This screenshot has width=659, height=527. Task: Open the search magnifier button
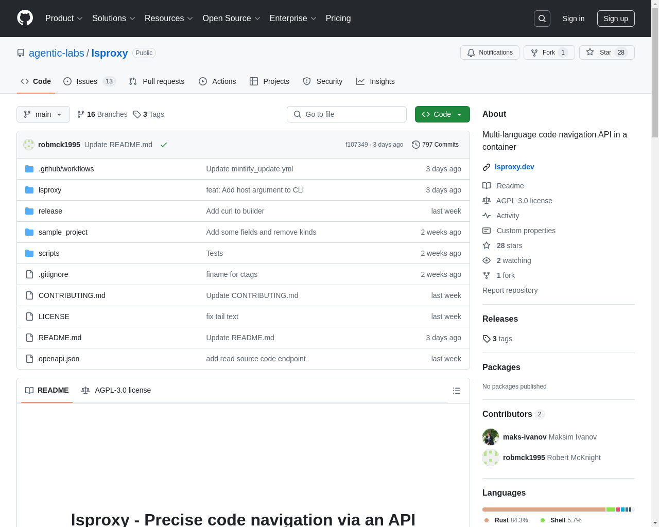(x=542, y=19)
